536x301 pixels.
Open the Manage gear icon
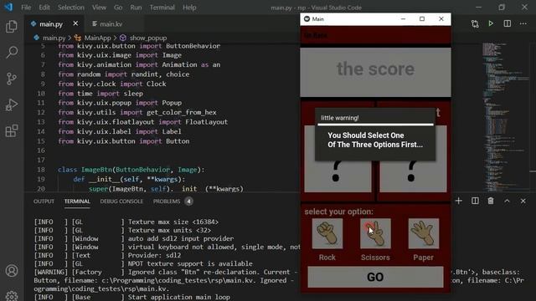tap(12, 295)
